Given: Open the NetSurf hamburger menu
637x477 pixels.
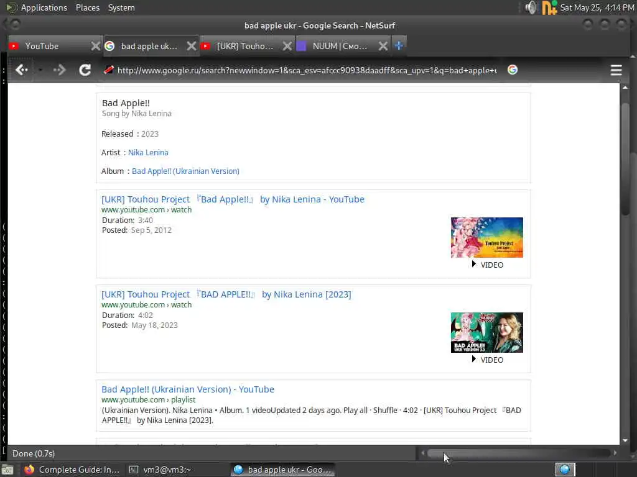Looking at the screenshot, I should (616, 70).
